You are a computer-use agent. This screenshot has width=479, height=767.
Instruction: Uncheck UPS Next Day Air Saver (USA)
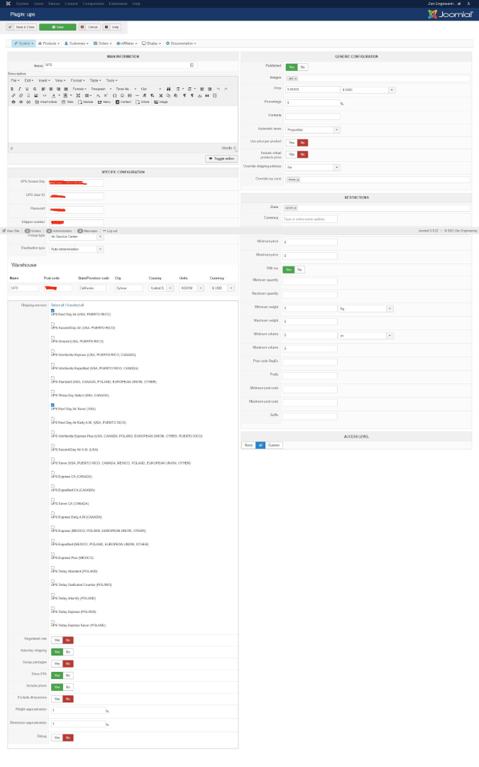[53, 405]
